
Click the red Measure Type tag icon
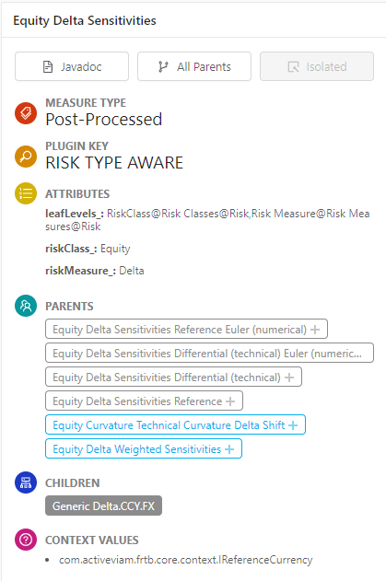tap(26, 113)
